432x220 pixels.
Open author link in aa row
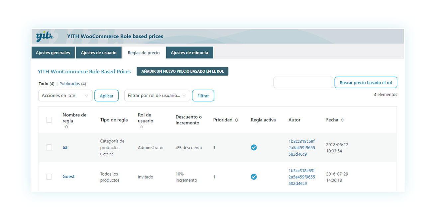click(302, 148)
